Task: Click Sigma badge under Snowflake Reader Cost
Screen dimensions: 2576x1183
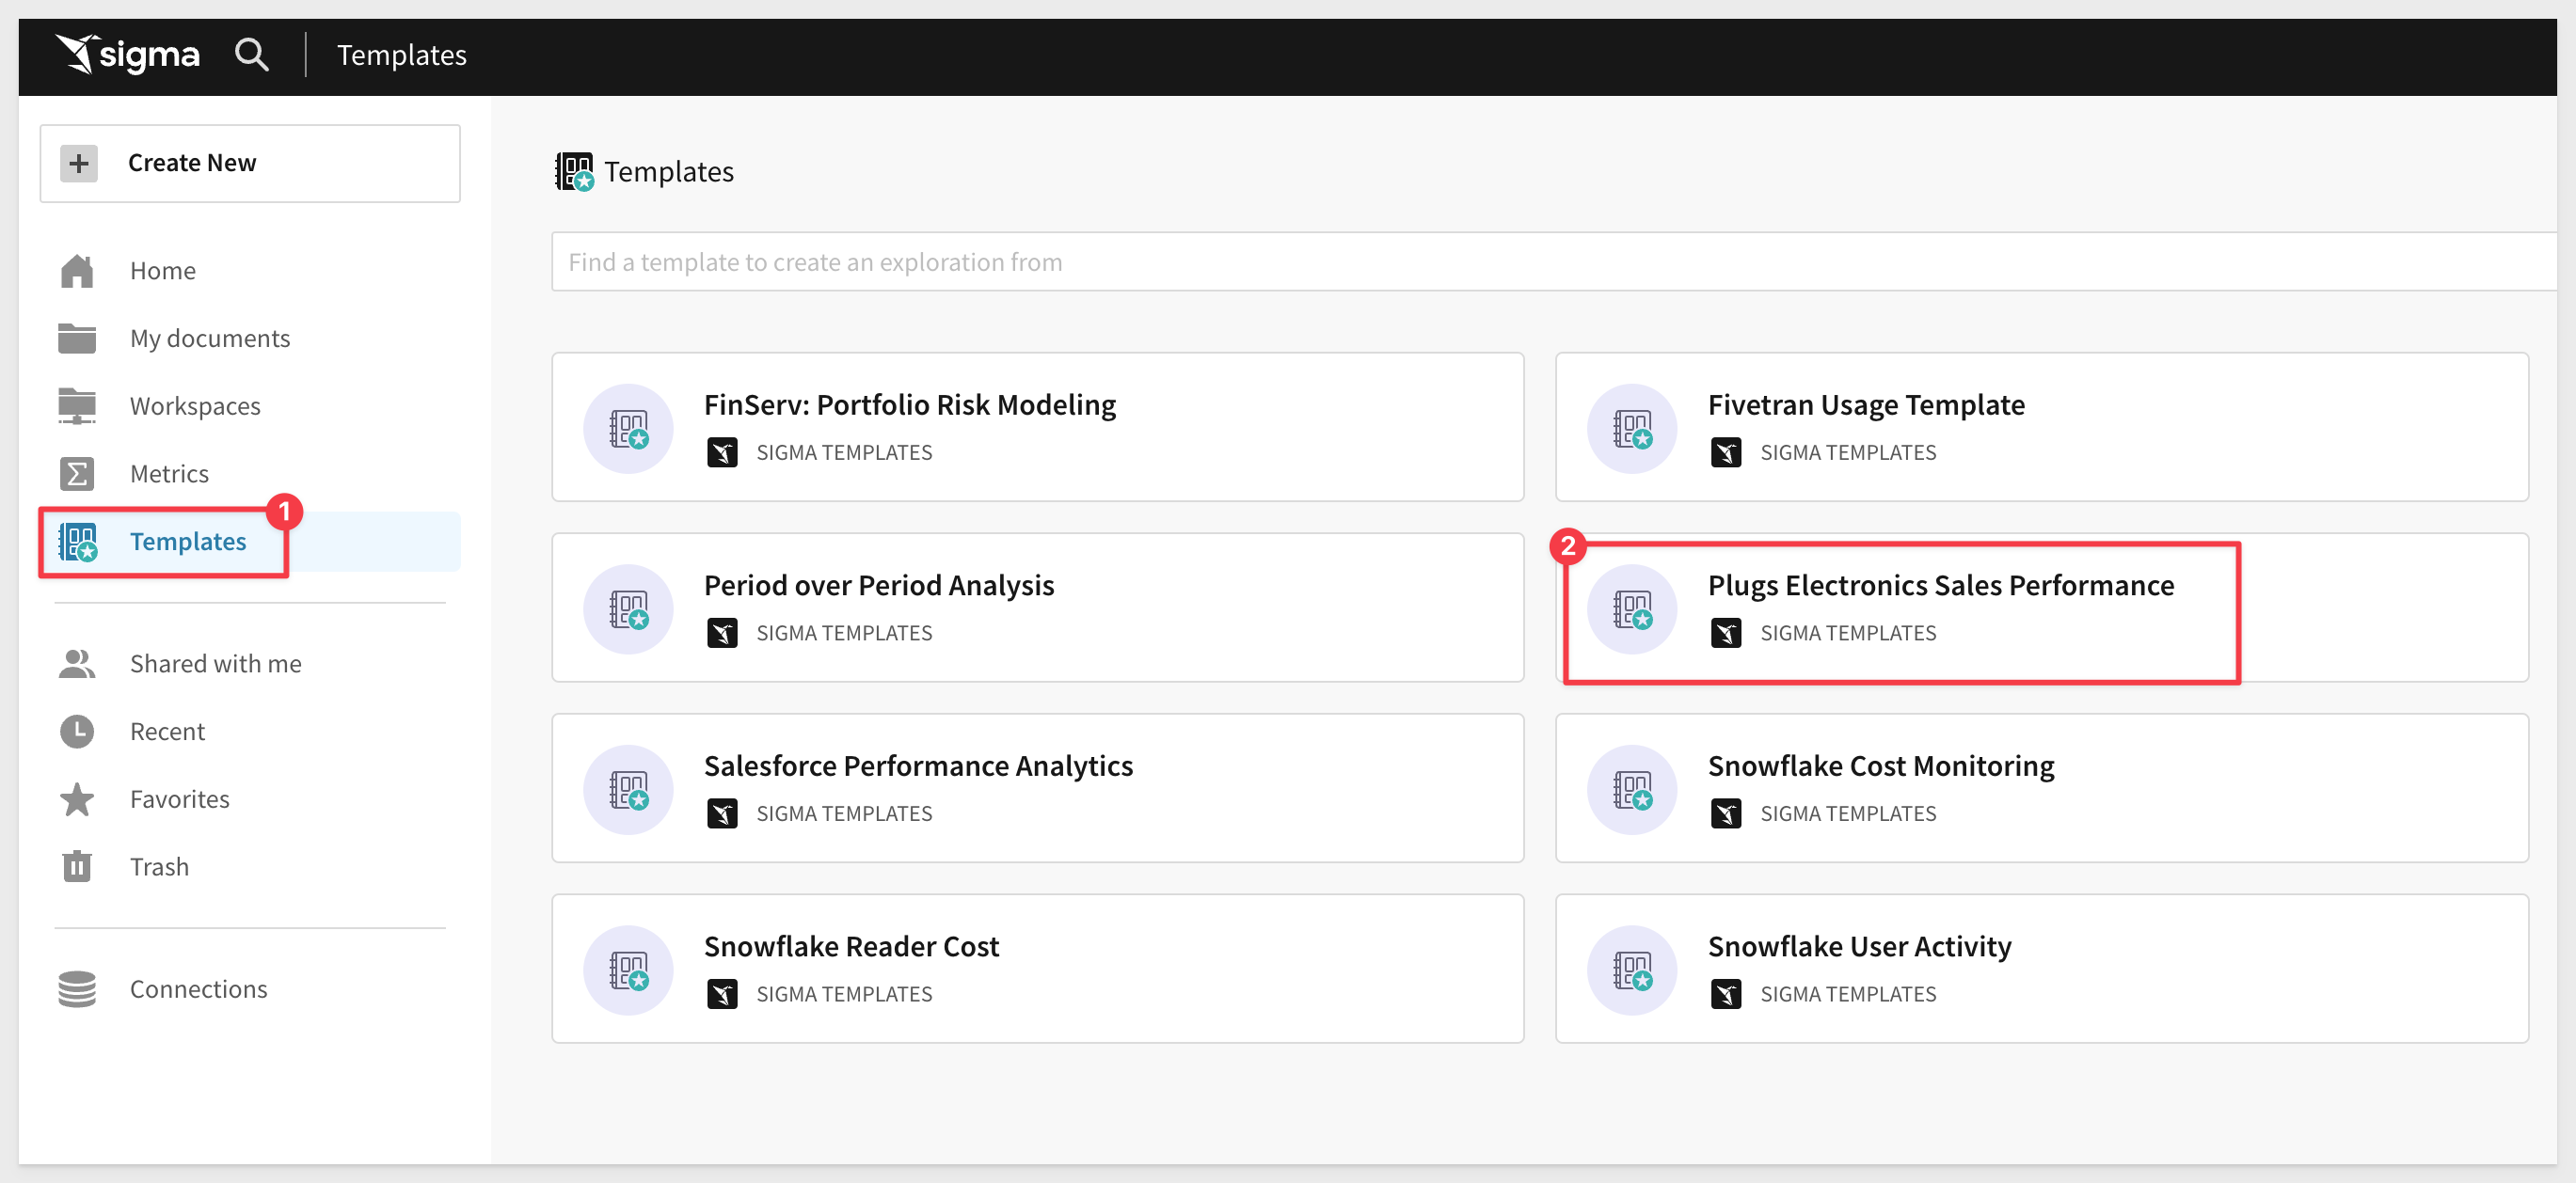Action: (x=722, y=994)
